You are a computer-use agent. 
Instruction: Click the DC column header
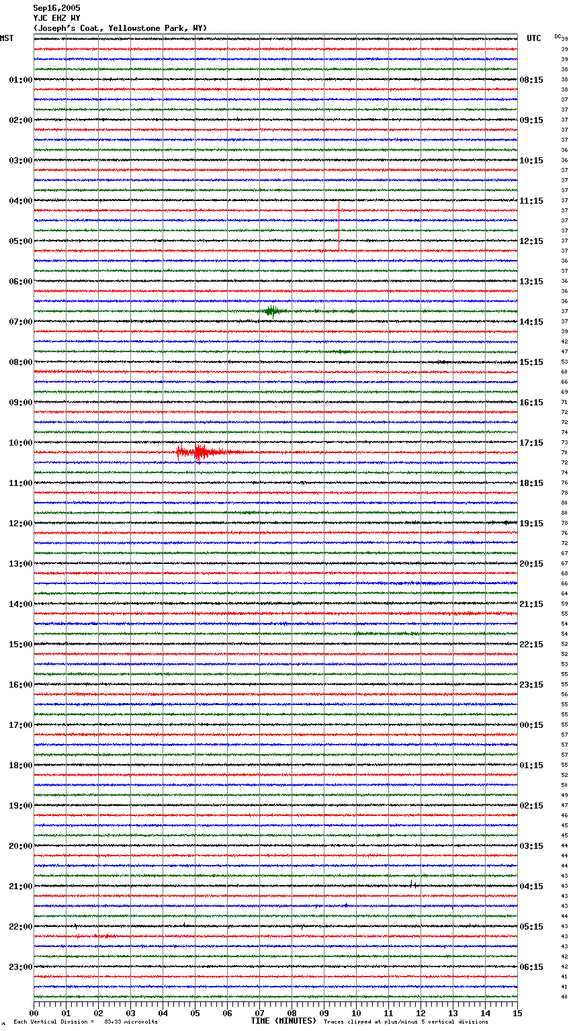[558, 36]
